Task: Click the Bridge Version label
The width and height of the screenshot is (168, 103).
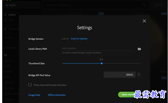Action: coord(36,39)
